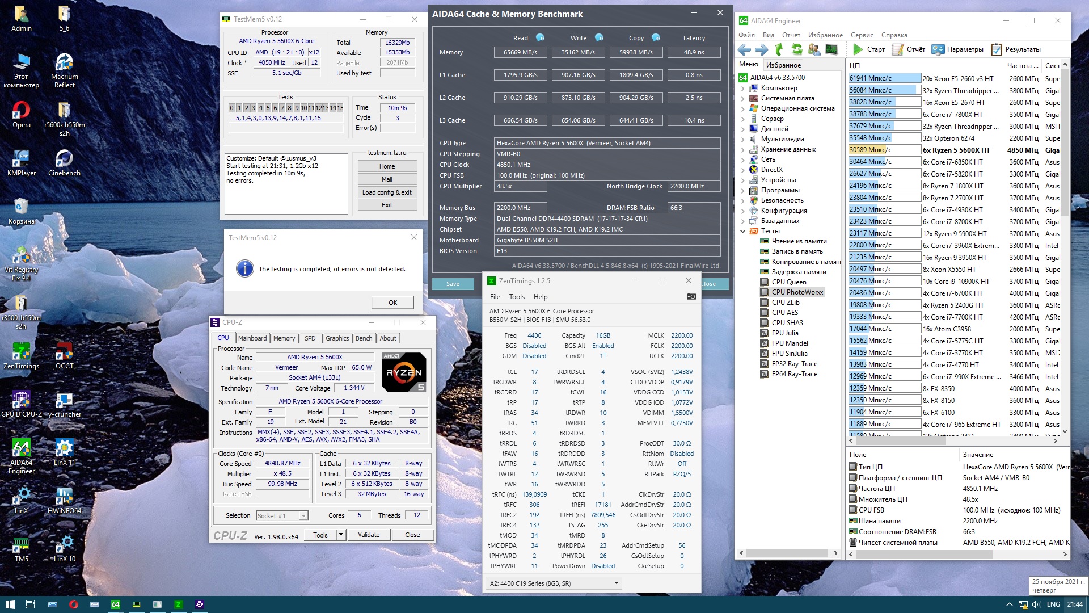Image resolution: width=1089 pixels, height=613 pixels.
Task: Expand the Системная плата tree node
Action: tap(743, 98)
